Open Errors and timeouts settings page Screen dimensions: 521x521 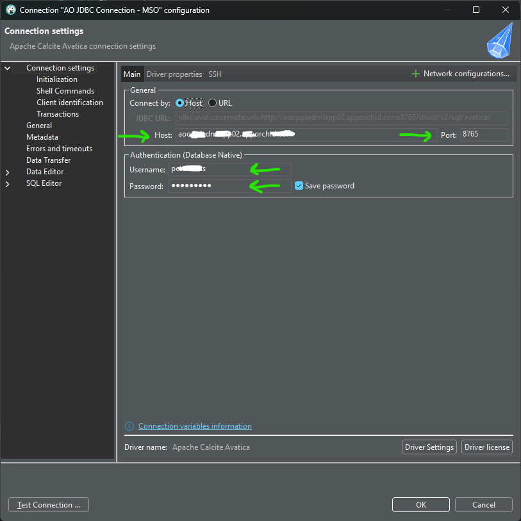(59, 149)
